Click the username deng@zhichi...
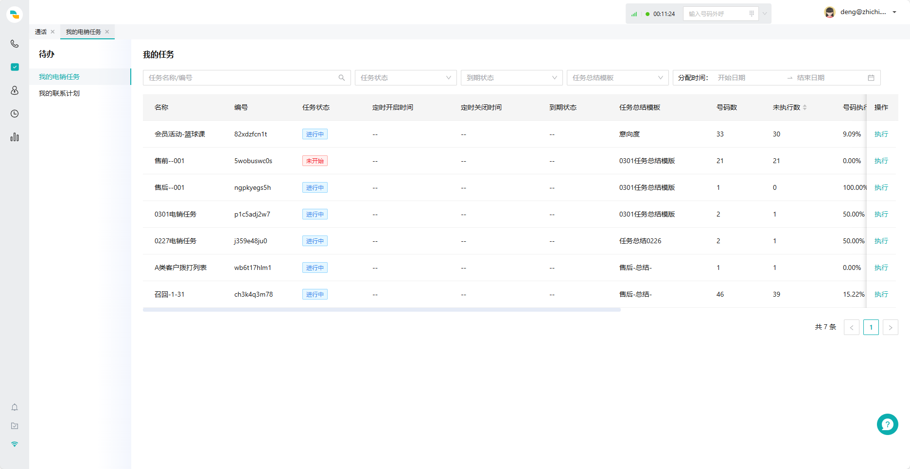Image resolution: width=910 pixels, height=469 pixels. click(x=863, y=12)
